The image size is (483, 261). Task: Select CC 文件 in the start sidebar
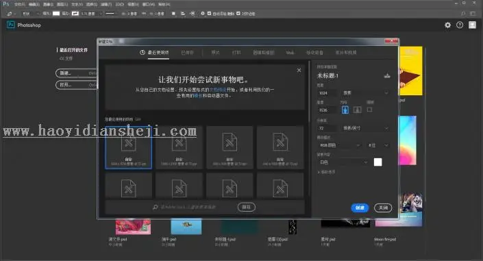(66, 58)
